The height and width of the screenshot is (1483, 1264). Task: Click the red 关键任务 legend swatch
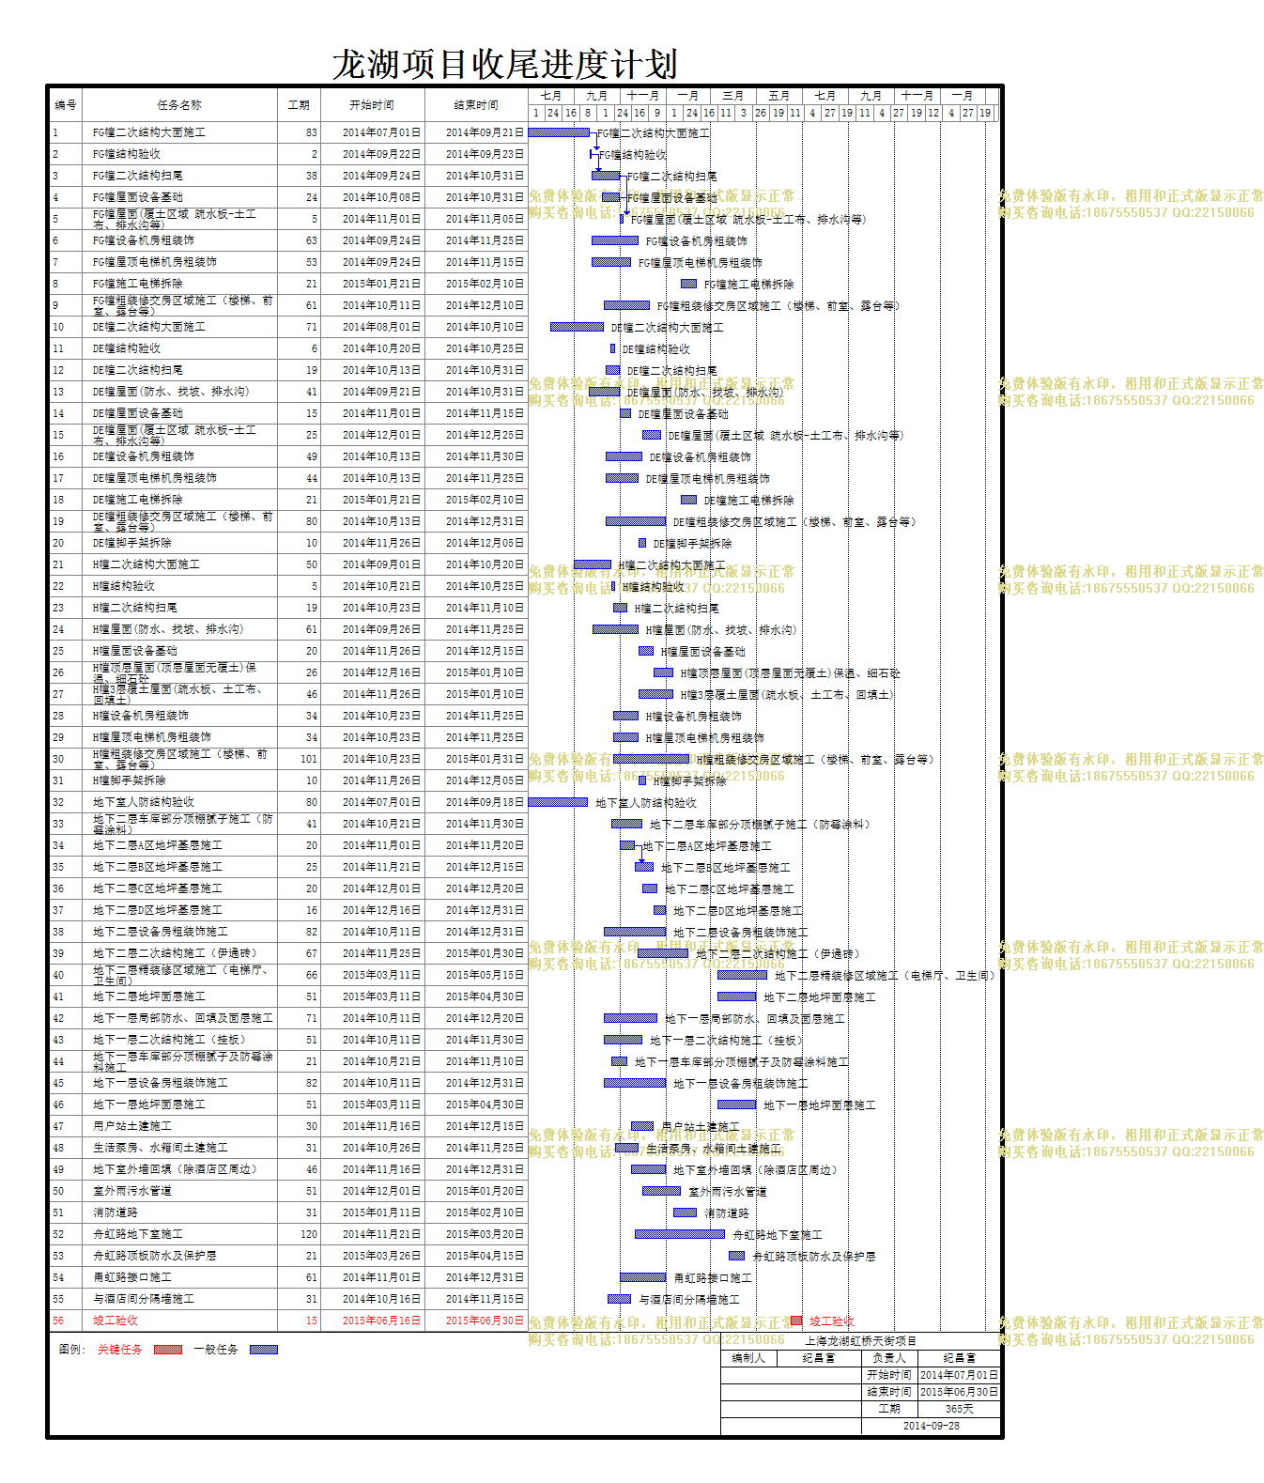[x=167, y=1350]
